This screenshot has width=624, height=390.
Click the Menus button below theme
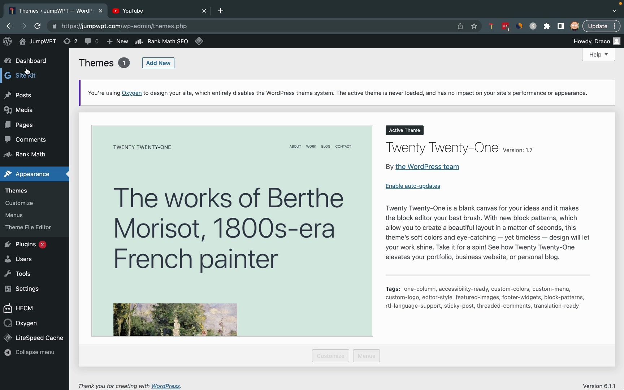tap(366, 356)
